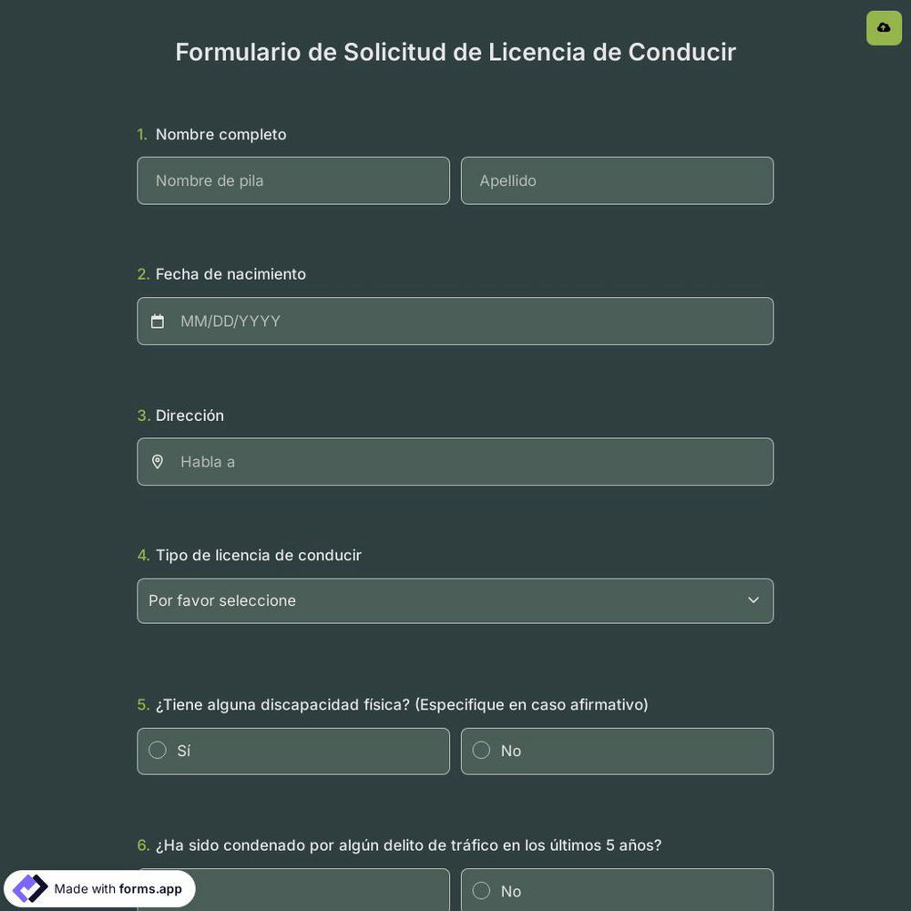Screen dimensions: 911x911
Task: Choose No for traffic offense question
Action: (617, 891)
